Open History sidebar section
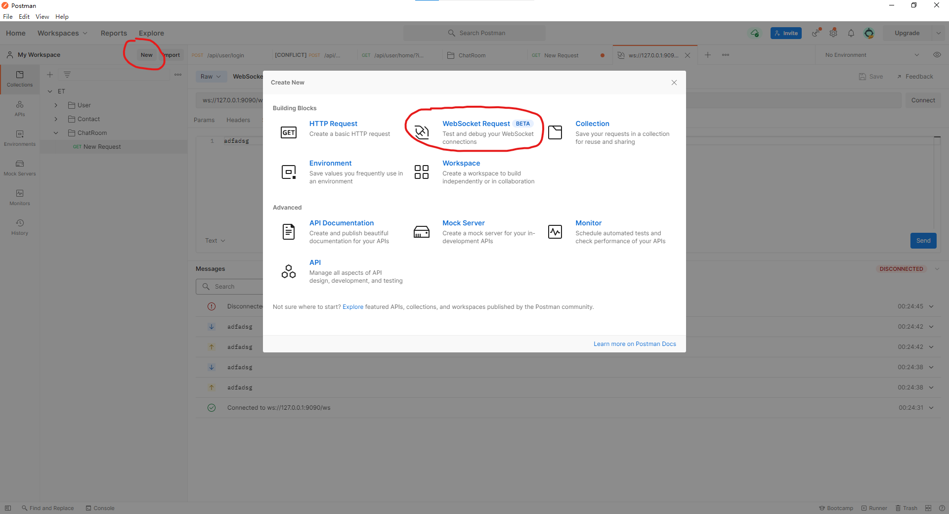The image size is (949, 514). click(20, 227)
